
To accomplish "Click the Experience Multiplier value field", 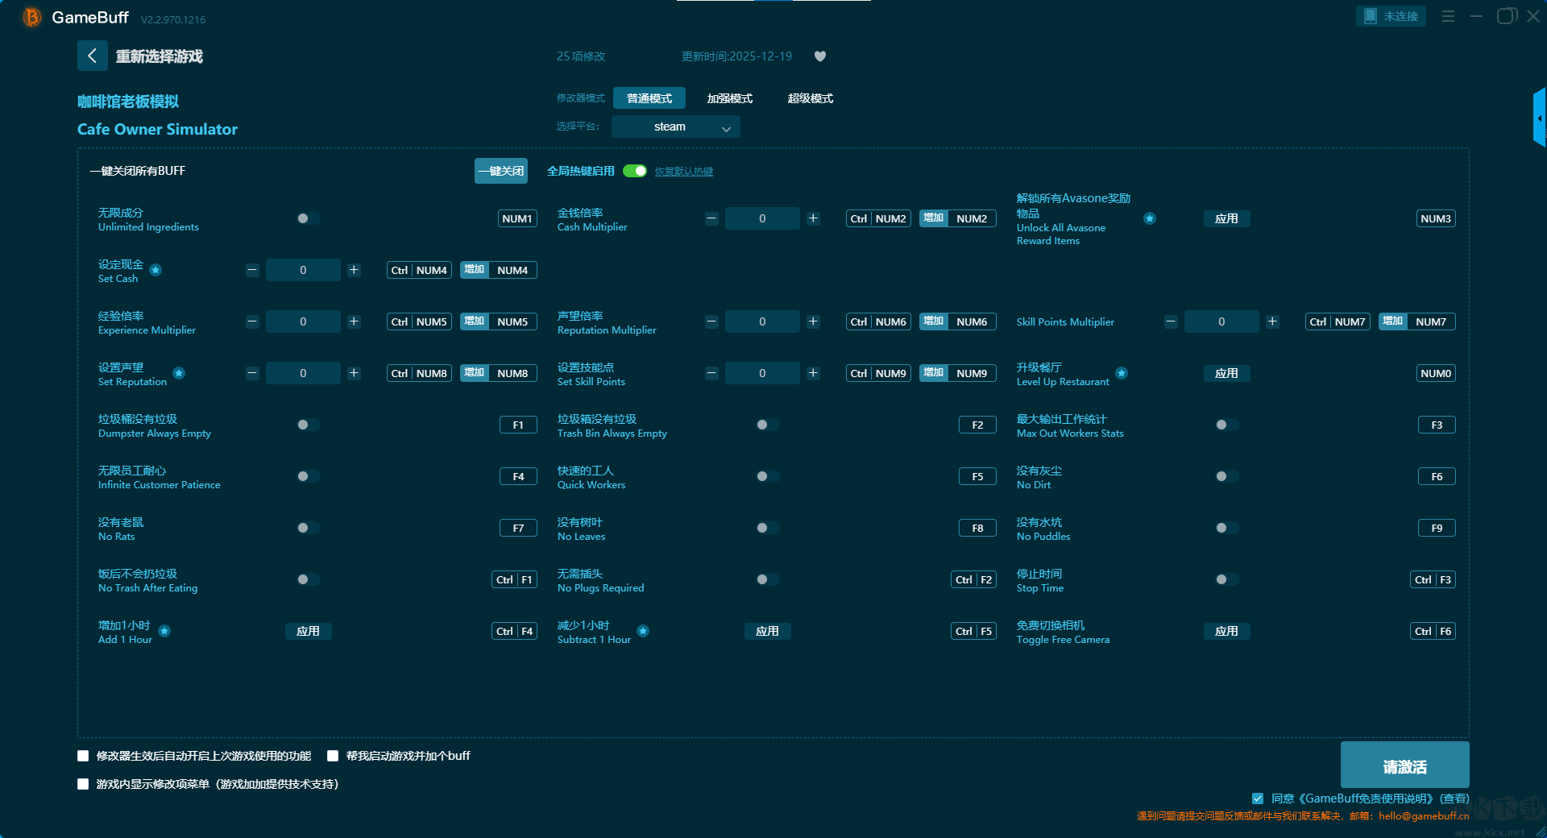I will pos(303,322).
